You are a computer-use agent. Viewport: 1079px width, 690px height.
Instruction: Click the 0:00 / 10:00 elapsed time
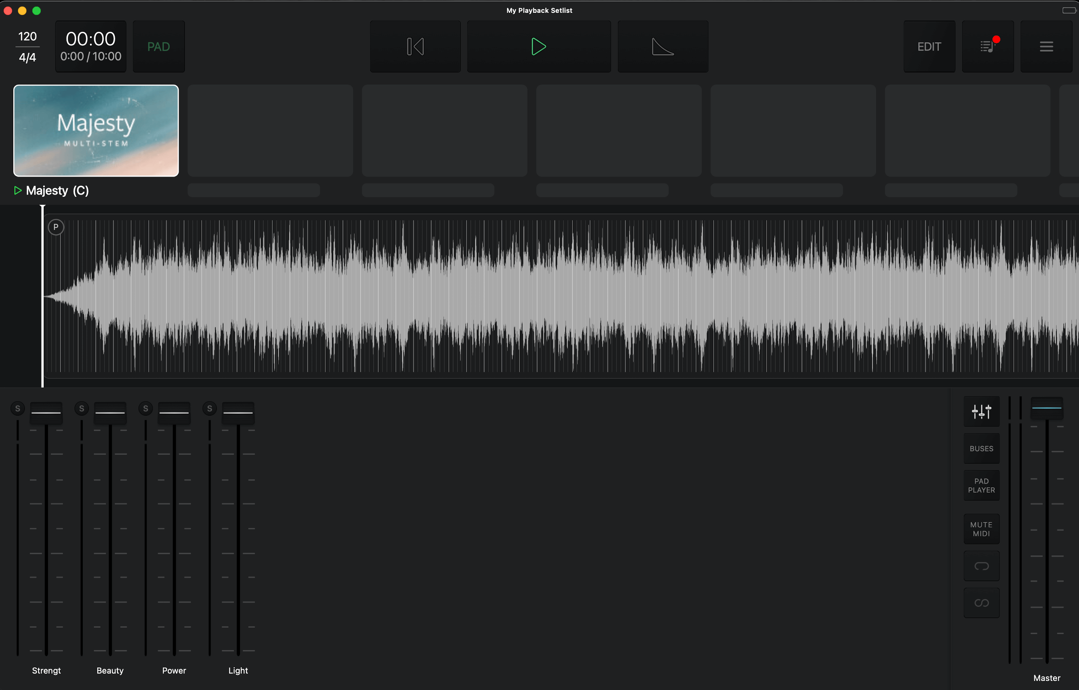(x=91, y=57)
